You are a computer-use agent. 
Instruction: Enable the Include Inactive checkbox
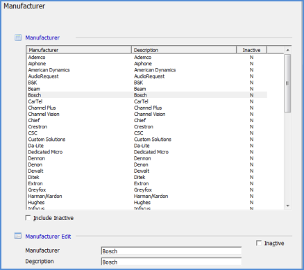[28, 218]
